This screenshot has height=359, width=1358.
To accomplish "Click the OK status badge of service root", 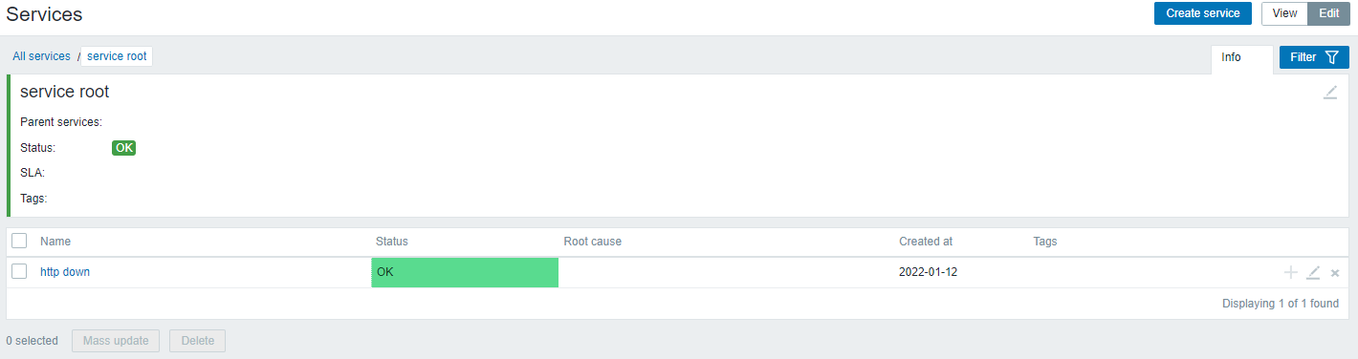I will (124, 148).
